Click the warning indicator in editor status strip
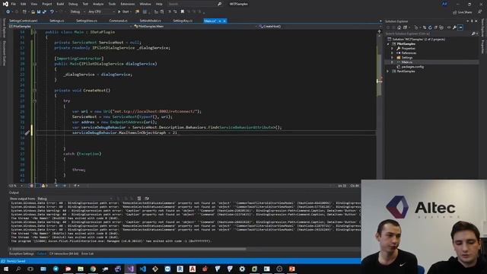The height and width of the screenshot is (274, 487). coord(44,186)
